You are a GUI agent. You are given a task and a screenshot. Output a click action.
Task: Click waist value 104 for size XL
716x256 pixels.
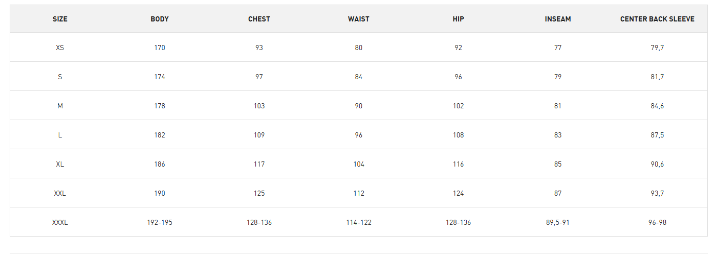[x=359, y=164]
